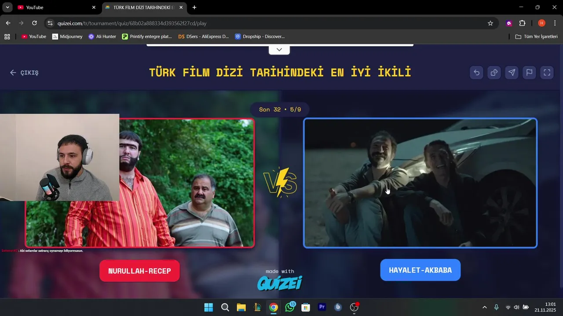Open the Dropship - Discover bookmark
563x316 pixels.
click(x=260, y=37)
